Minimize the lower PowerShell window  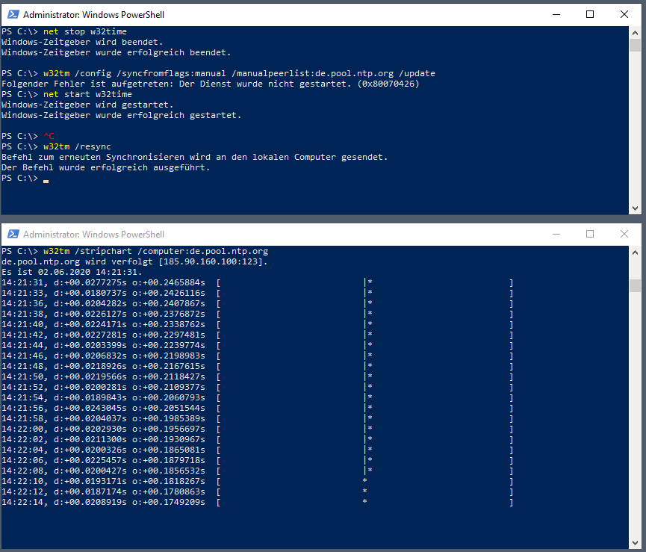click(x=556, y=234)
